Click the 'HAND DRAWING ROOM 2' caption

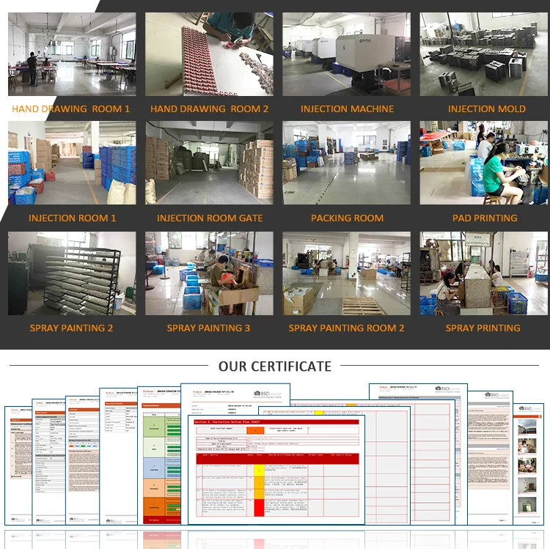(210, 109)
